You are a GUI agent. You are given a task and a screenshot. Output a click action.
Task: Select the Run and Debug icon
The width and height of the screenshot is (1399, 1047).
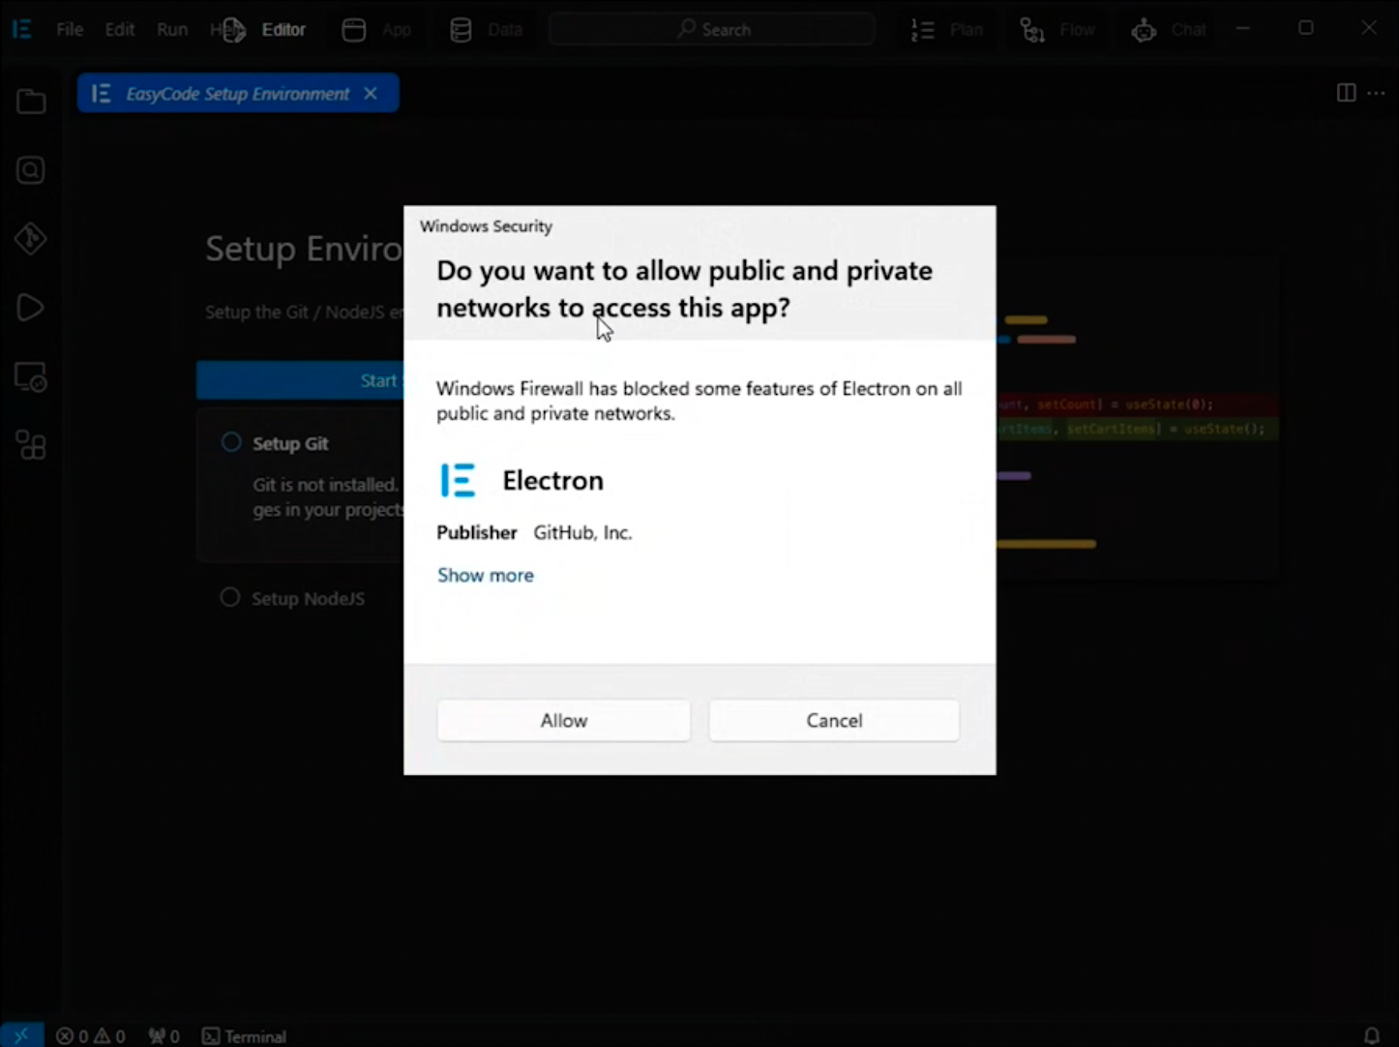(30, 308)
